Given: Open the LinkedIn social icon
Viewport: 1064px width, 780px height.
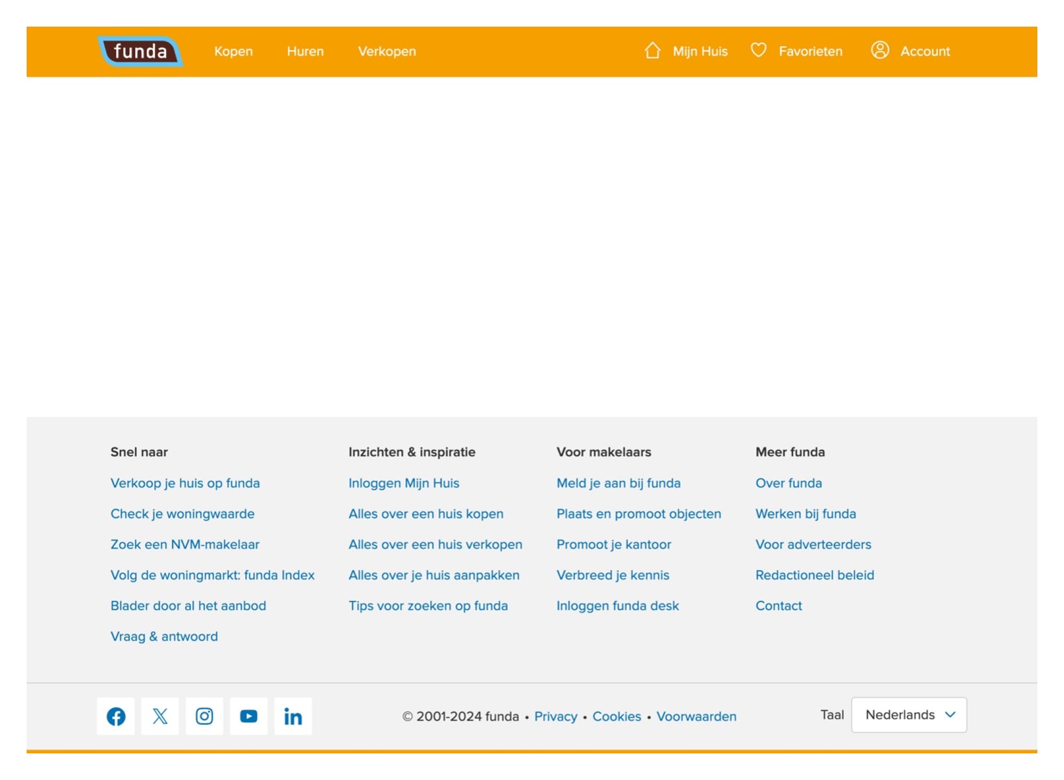Looking at the screenshot, I should point(293,716).
